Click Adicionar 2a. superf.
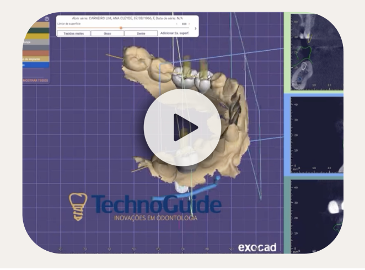This screenshot has height=270, width=365. tap(175, 33)
